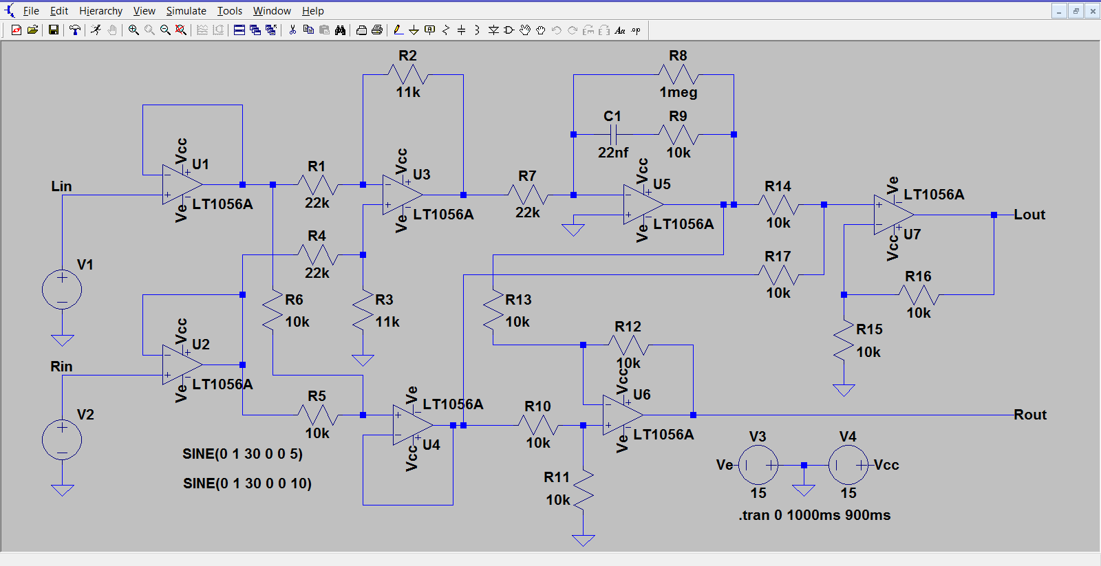Select voltage source V3 symbol
Viewport: 1101px width, 566px height.
pos(758,465)
